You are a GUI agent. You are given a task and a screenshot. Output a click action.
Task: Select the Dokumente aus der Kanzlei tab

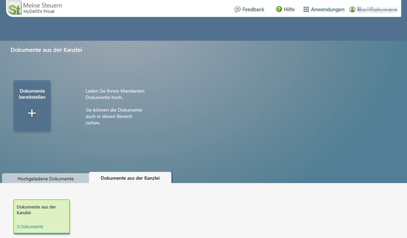(130, 178)
